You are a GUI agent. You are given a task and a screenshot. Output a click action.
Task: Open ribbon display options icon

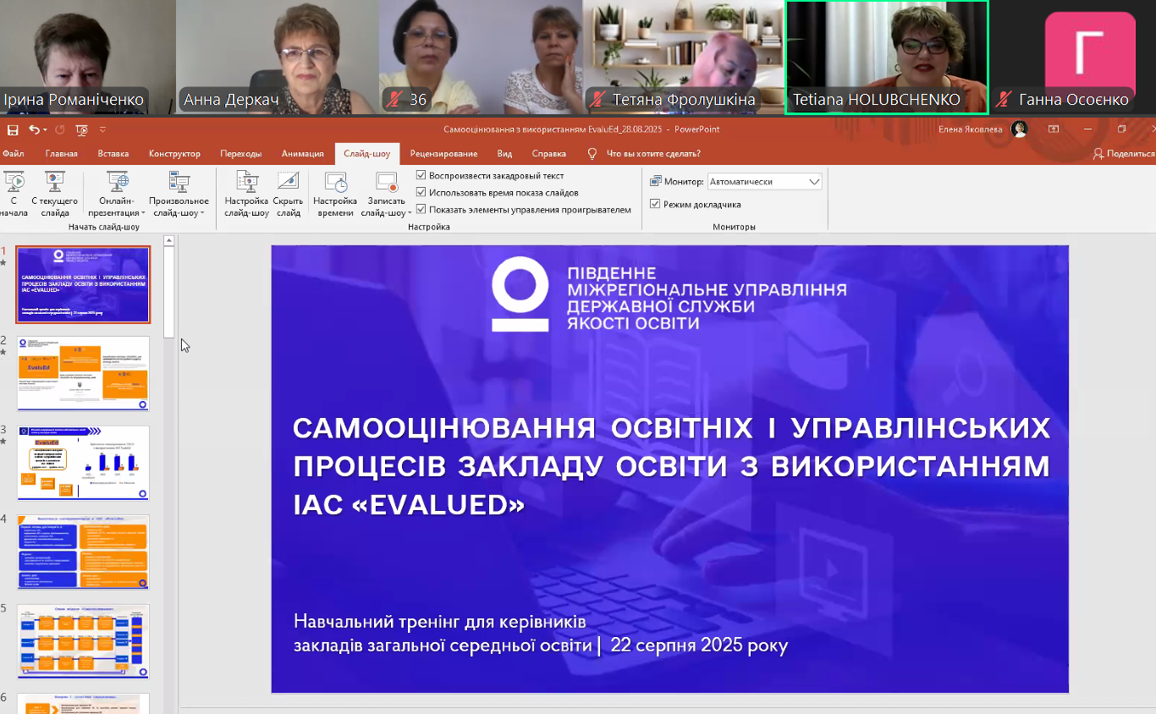pos(1054,129)
